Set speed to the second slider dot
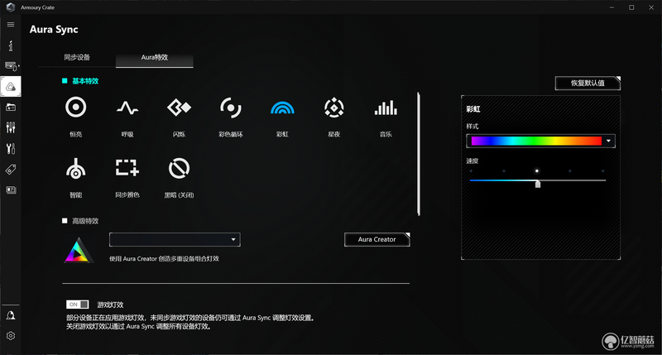Image resolution: width=662 pixels, height=355 pixels. point(504,171)
